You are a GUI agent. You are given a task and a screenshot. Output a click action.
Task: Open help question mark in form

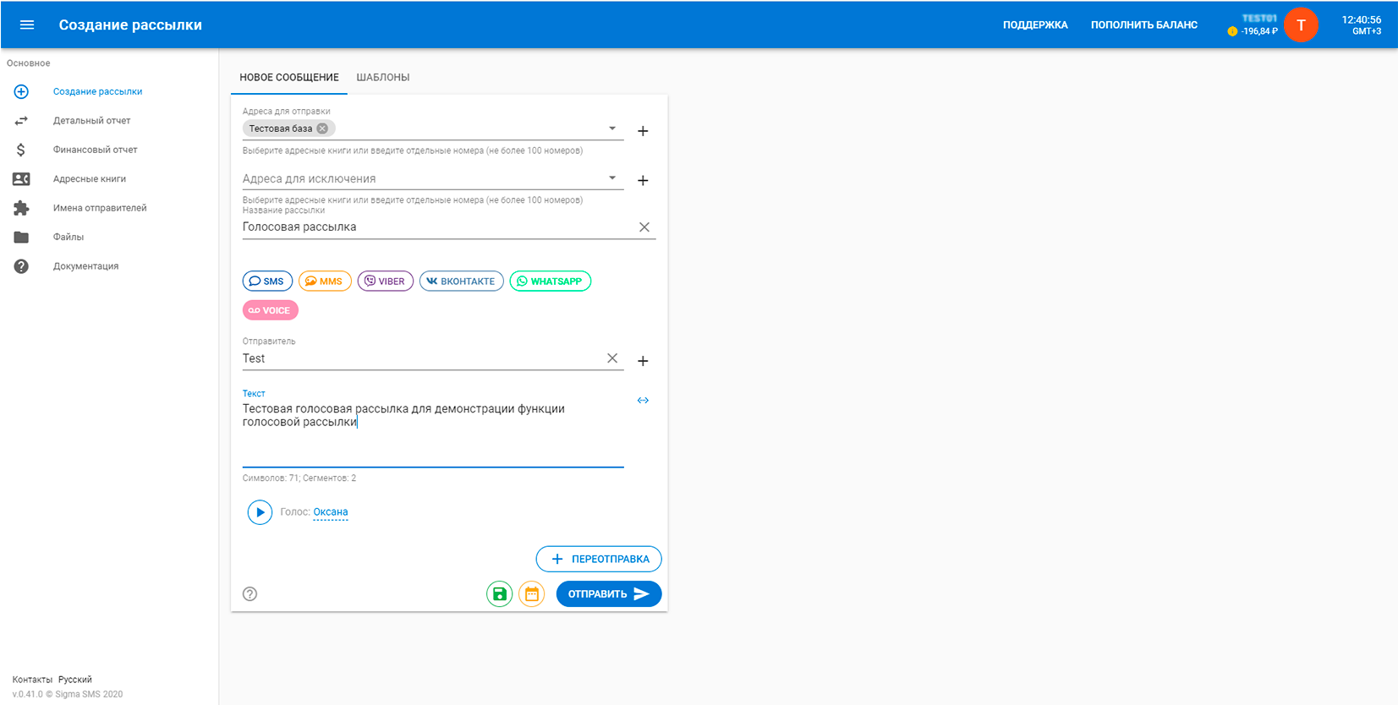(249, 593)
